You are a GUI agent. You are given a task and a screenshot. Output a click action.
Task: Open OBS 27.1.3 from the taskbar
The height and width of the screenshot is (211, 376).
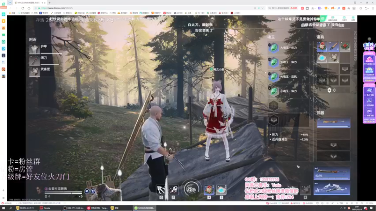point(73,208)
